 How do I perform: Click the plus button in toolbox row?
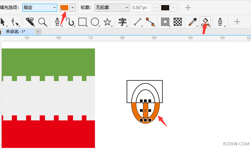[x=237, y=22]
